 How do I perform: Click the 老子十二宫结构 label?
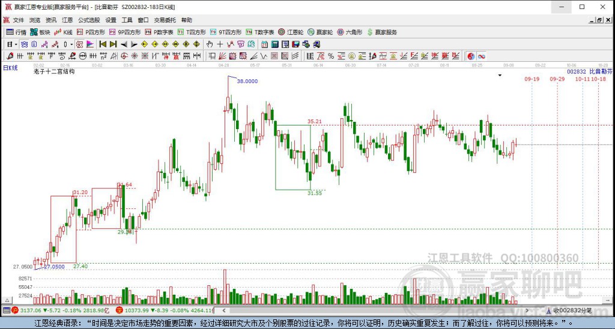54,71
